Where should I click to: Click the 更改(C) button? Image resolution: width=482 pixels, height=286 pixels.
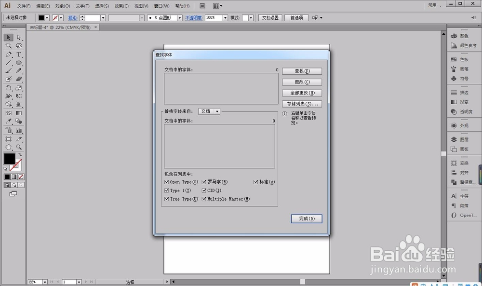(302, 82)
